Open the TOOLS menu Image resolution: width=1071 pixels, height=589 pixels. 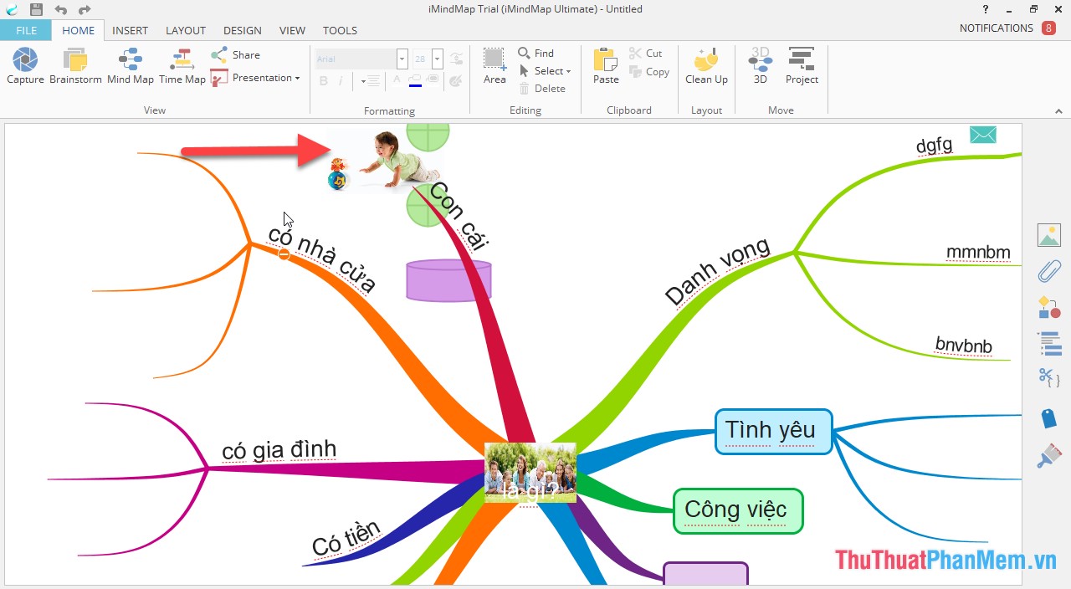(340, 30)
